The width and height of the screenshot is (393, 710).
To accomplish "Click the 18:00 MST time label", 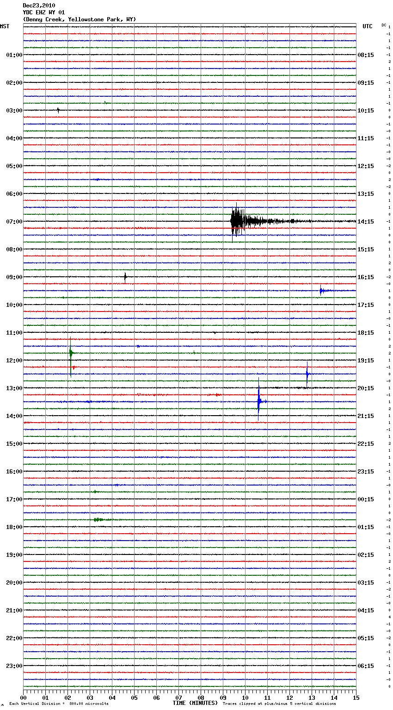I will click(x=14, y=527).
